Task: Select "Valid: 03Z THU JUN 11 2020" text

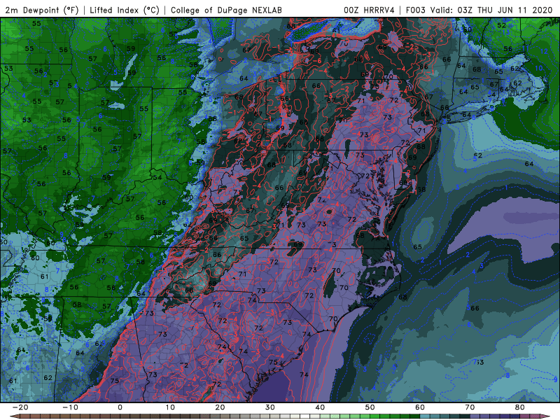Action: pyautogui.click(x=491, y=10)
